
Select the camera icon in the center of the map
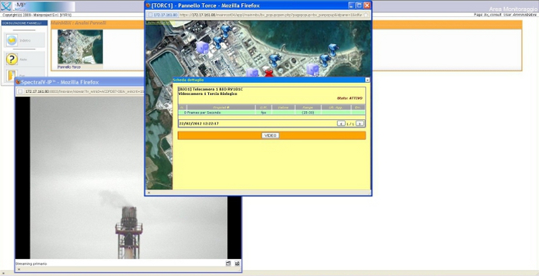[x=274, y=61]
